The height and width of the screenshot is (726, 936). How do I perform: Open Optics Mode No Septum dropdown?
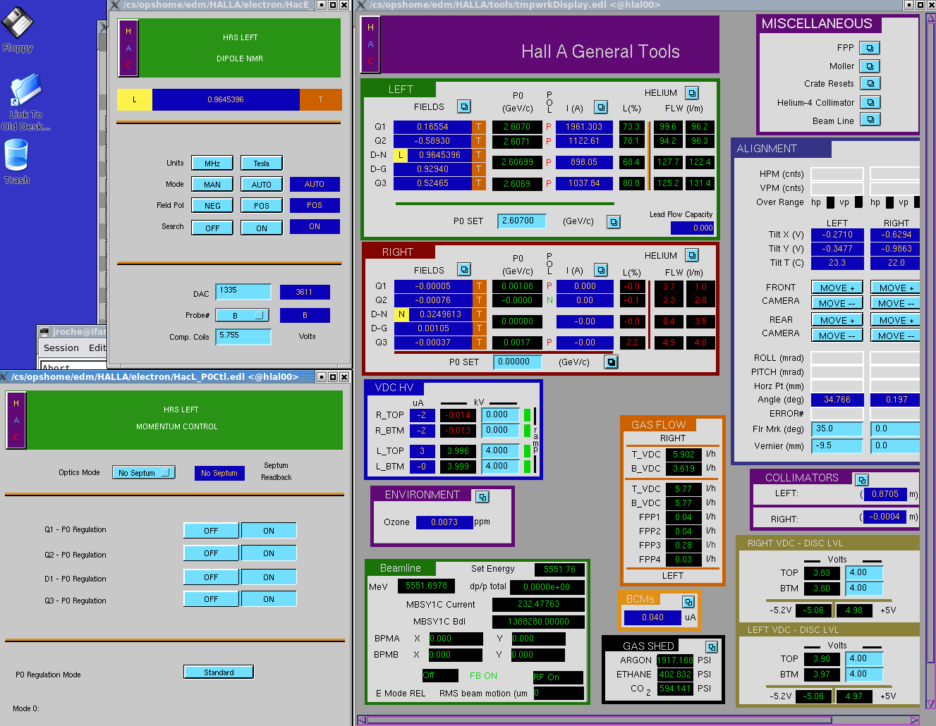[143, 472]
